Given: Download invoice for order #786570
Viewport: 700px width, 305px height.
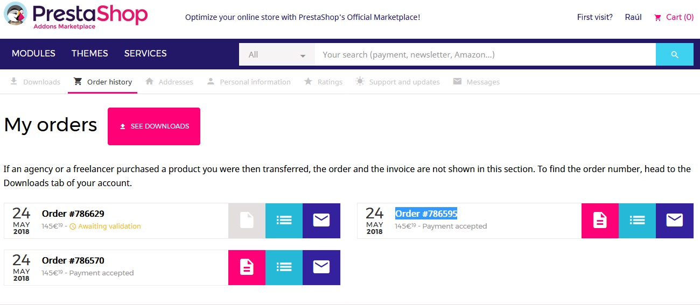Looking at the screenshot, I should pyautogui.click(x=247, y=267).
